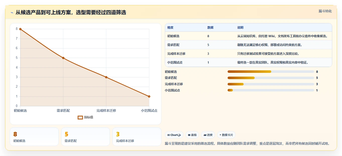Select the 数据卡片 tag

click(x=226, y=135)
